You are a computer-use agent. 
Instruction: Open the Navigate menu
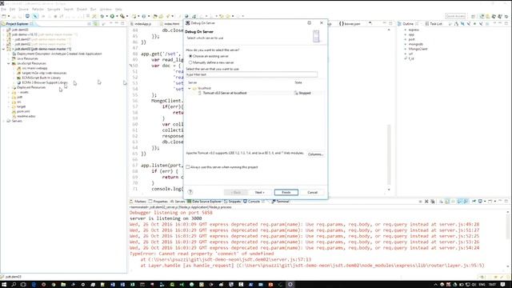pyautogui.click(x=54, y=10)
